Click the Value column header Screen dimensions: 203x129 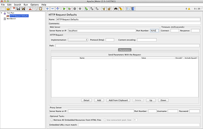coord(143,58)
